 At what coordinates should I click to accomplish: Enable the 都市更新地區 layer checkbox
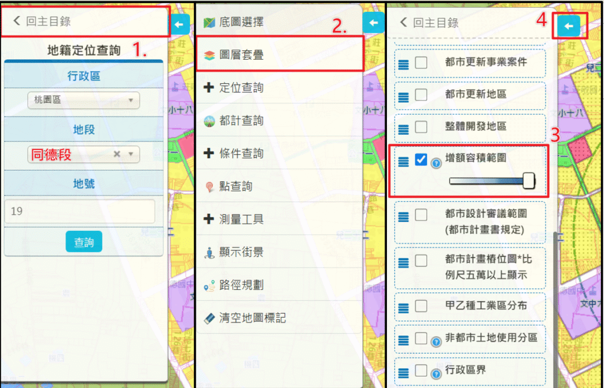coord(421,94)
